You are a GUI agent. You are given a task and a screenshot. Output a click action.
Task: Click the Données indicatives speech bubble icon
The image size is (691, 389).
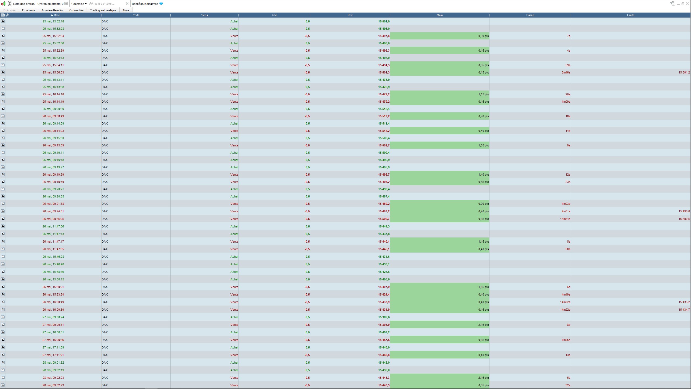(x=161, y=4)
